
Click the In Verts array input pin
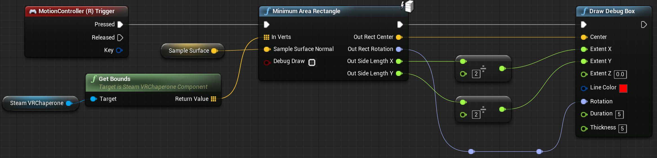pyautogui.click(x=266, y=37)
